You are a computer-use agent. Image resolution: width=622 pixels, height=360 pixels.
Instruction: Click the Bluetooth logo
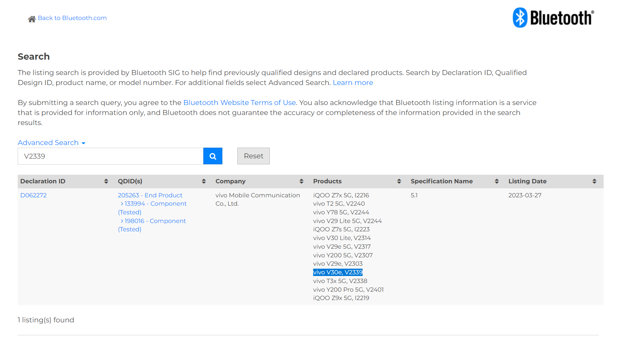tap(553, 18)
